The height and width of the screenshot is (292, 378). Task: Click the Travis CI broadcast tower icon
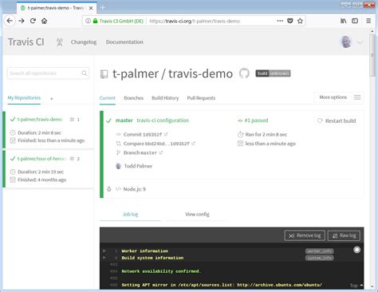point(60,42)
